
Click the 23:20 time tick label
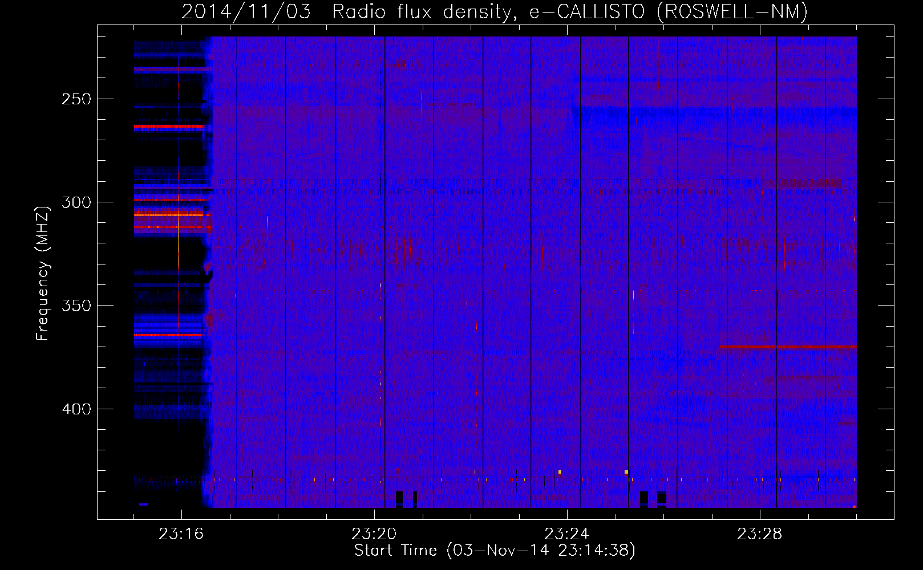[374, 534]
